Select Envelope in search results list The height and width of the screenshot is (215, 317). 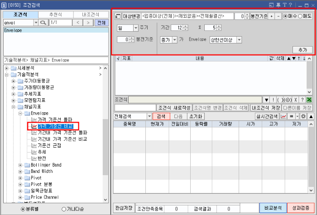click(x=56, y=30)
